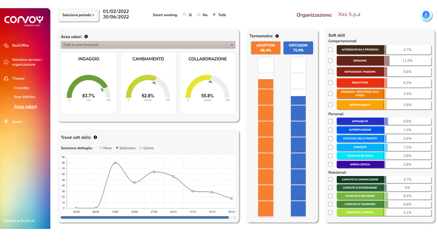This screenshot has height=246, width=438.
Task: Open the Cruscotto menu item
Action: point(22,88)
